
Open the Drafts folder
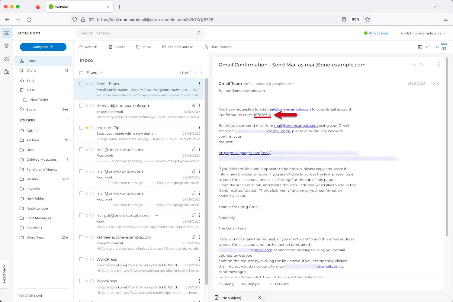pyautogui.click(x=43, y=70)
